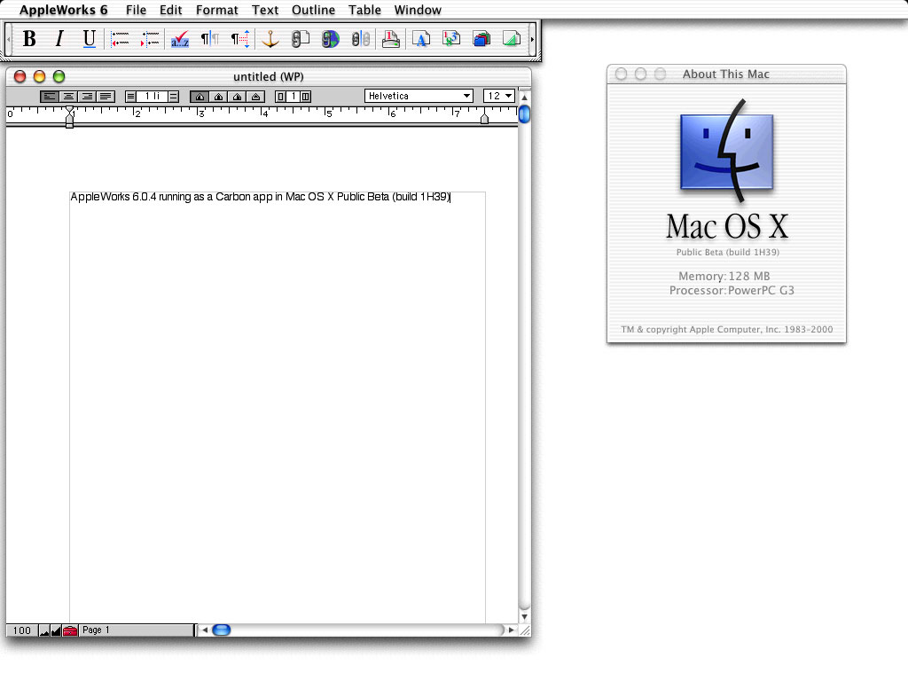Image resolution: width=908 pixels, height=681 pixels.
Task: Click the anchor icon in the toolbar
Action: [270, 39]
